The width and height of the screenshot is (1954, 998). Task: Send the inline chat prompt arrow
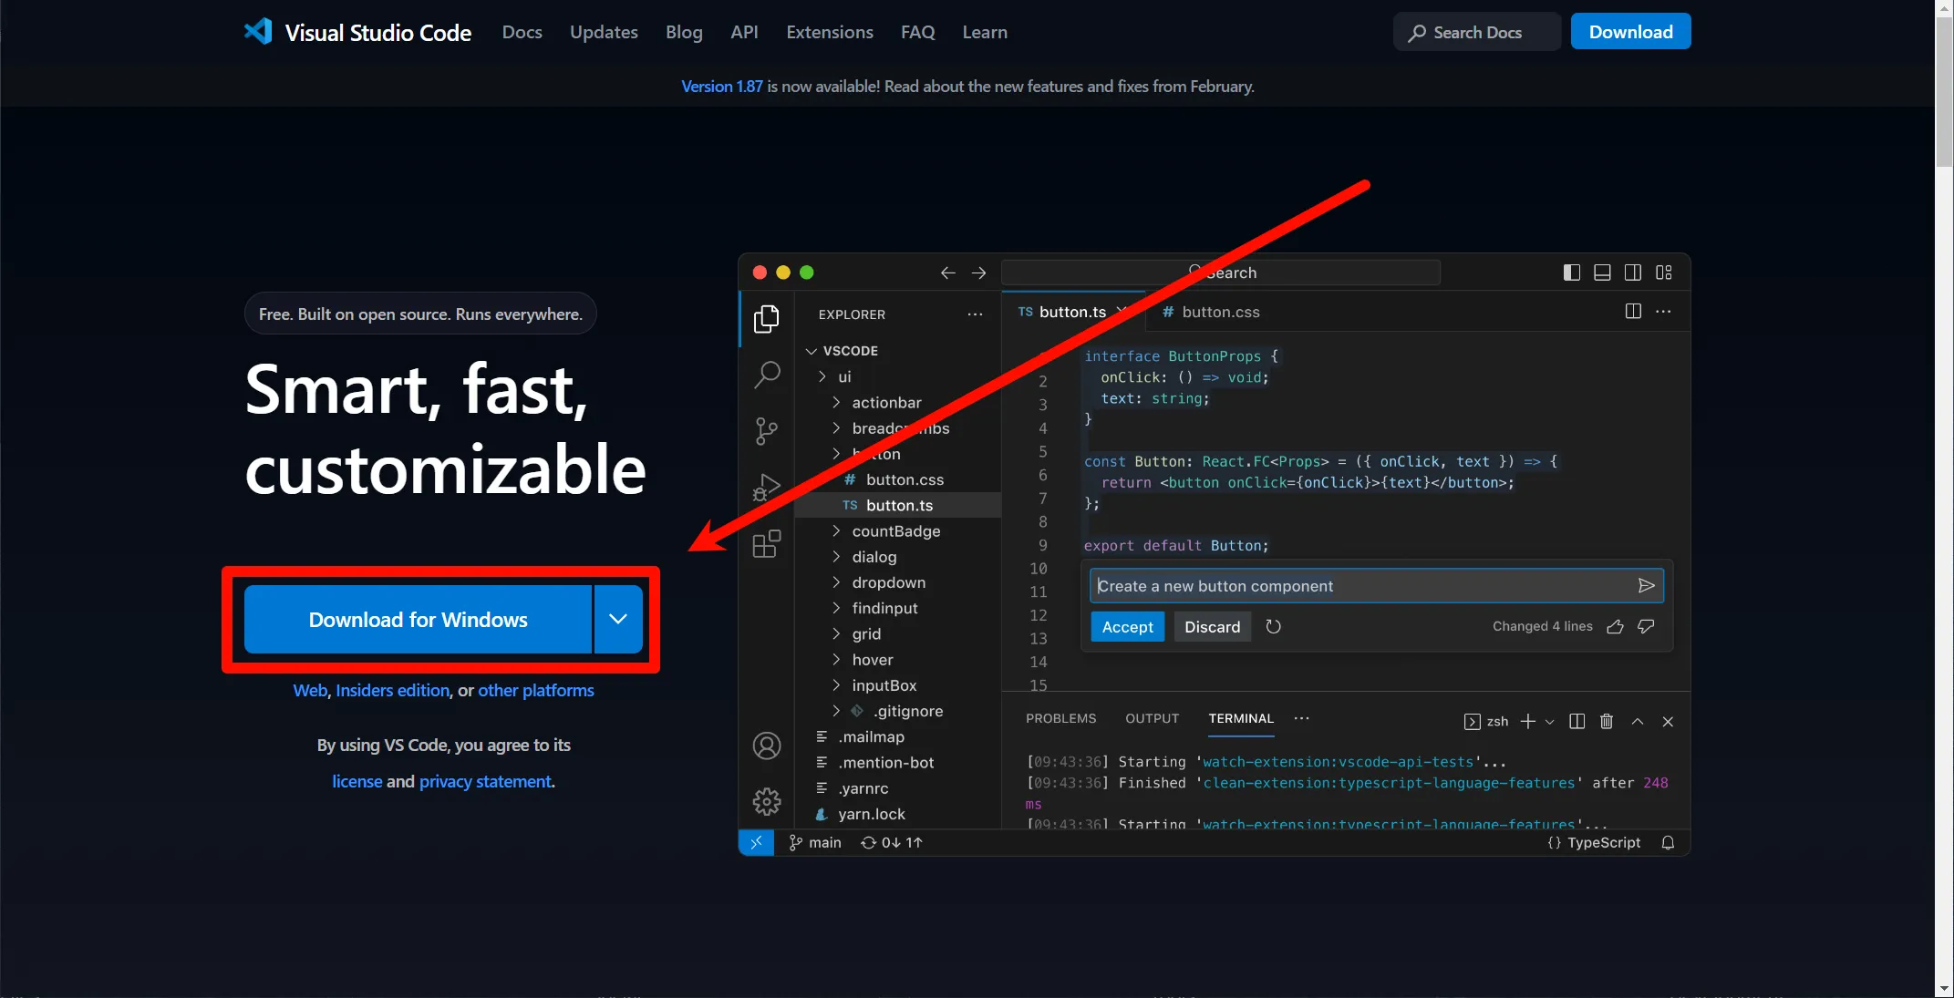pyautogui.click(x=1646, y=586)
